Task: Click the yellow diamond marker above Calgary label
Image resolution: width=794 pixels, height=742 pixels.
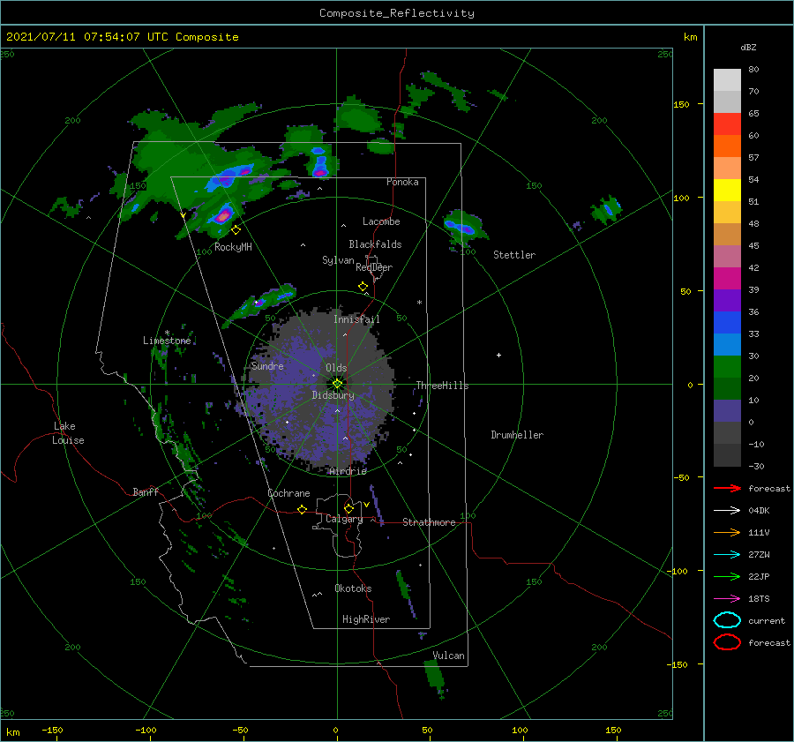Action: [x=348, y=508]
